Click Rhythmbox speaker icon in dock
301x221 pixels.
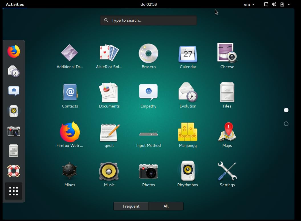pos(14,111)
